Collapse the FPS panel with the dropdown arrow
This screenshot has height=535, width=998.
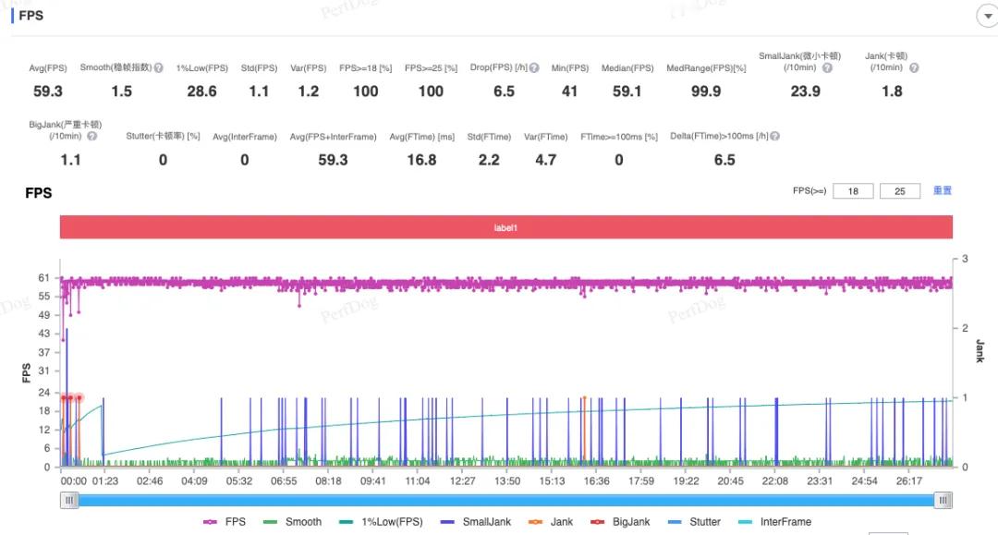point(987,17)
